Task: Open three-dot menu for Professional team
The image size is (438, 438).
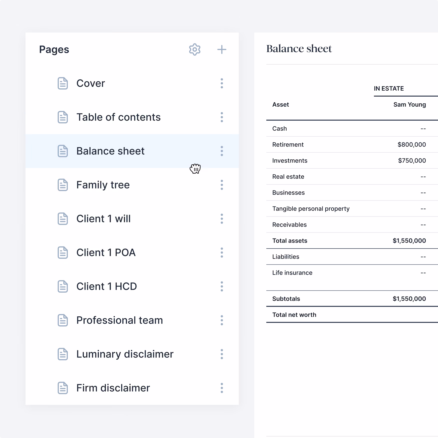Action: [222, 320]
